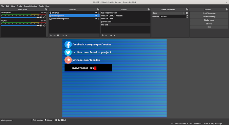Open Settings from Controls panel
The image size is (229, 125).
click(x=209, y=23)
